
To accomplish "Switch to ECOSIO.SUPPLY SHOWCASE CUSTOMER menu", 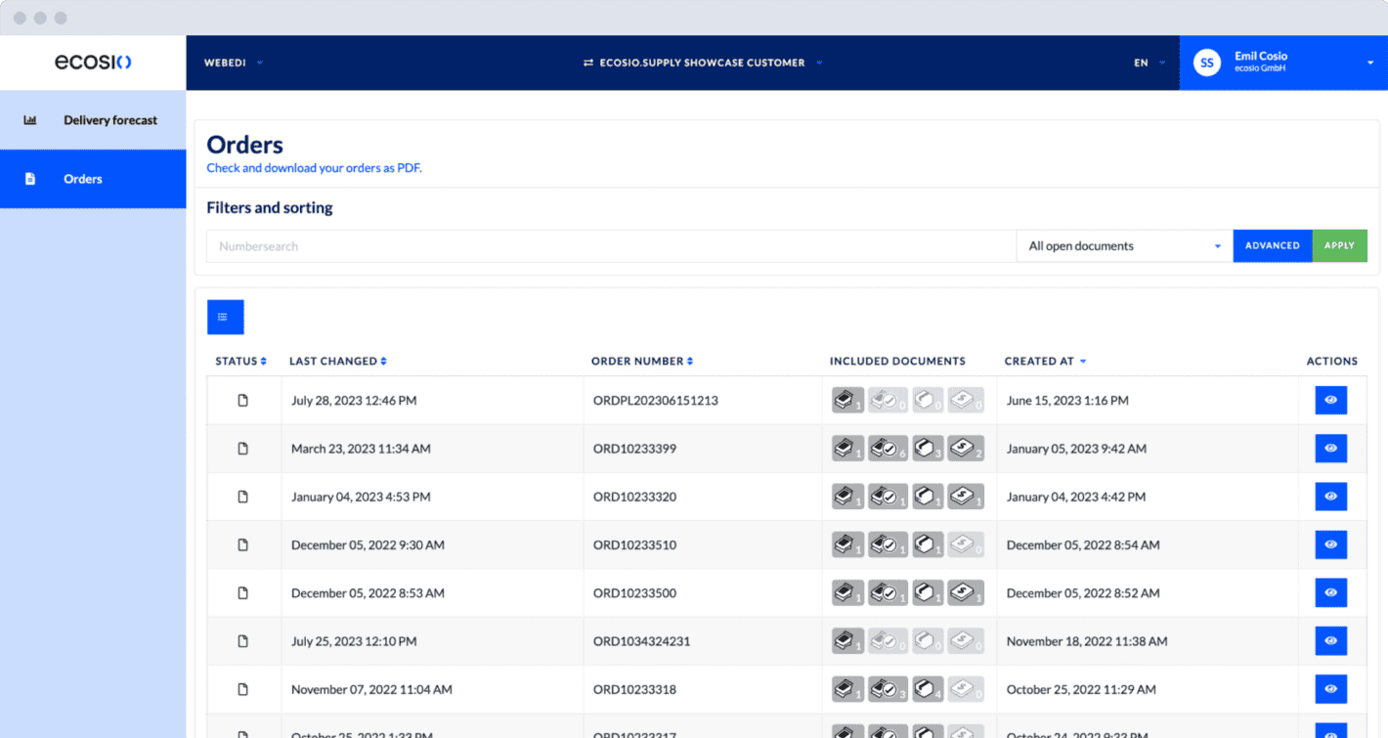I will click(700, 62).
